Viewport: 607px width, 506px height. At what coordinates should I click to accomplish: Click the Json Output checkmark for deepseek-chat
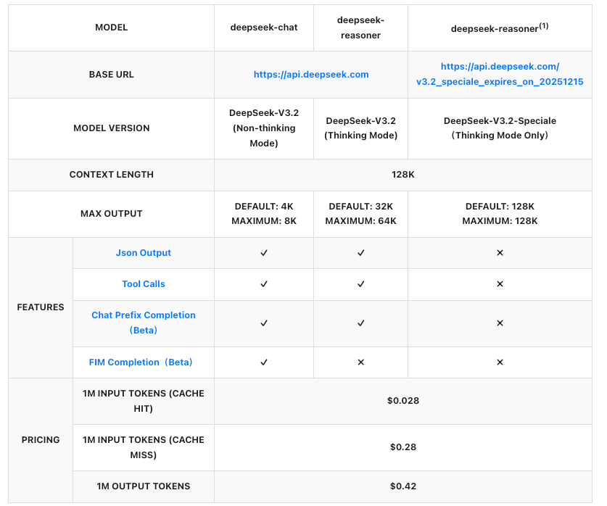tap(264, 253)
